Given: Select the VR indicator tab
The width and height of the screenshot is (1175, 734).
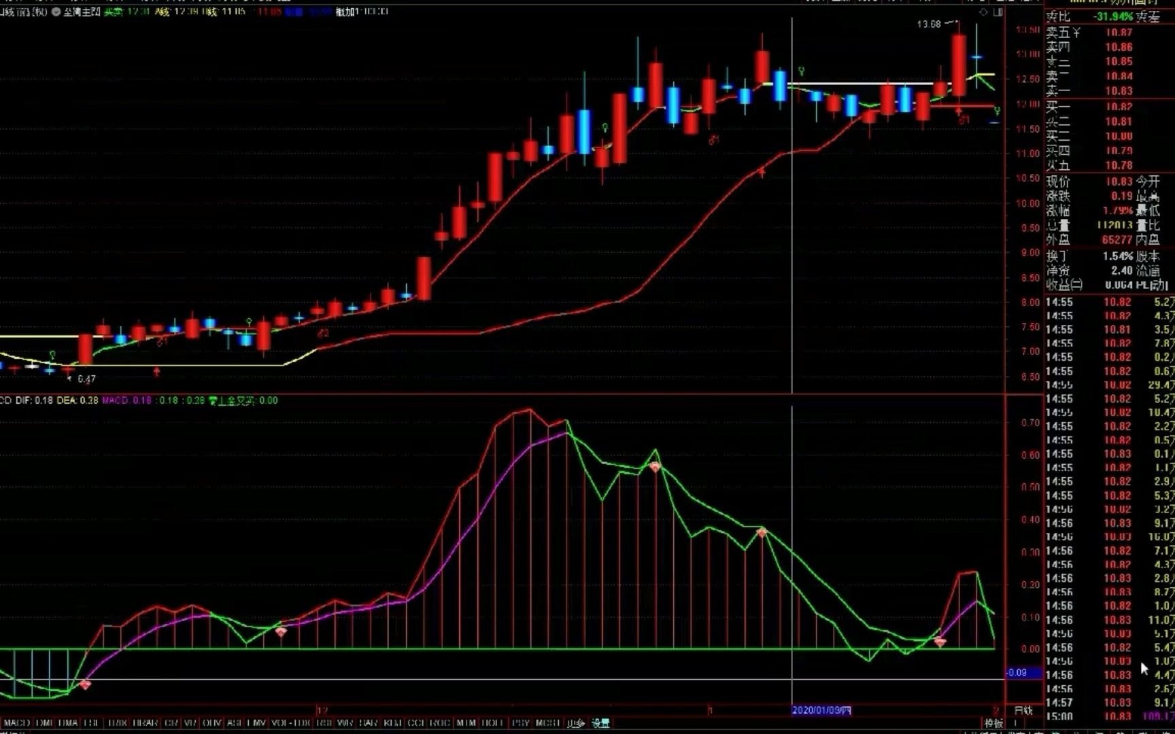Looking at the screenshot, I should point(190,723).
